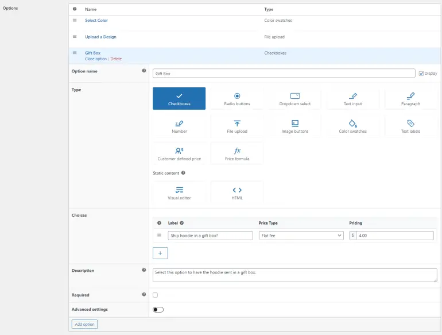Tick the Required checkbox
The image size is (442, 335).
coord(156,295)
